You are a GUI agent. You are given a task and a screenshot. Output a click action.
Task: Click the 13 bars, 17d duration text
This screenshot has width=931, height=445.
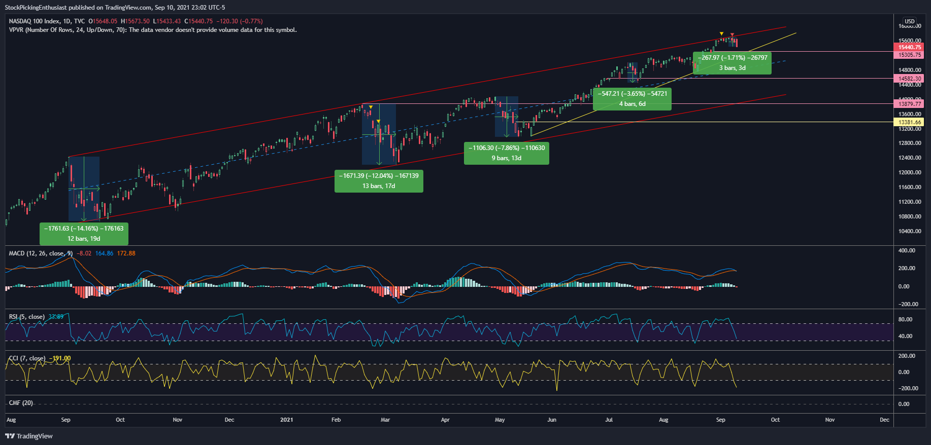pyautogui.click(x=379, y=186)
